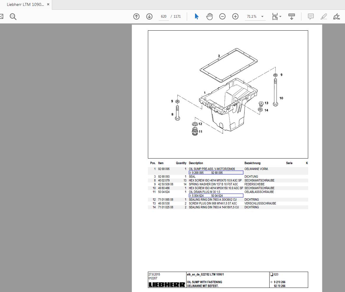This screenshot has height=292, width=345.
Task: Select SCREW PLUG DIN 908 M14X1,5 text
Action: [x=213, y=203]
